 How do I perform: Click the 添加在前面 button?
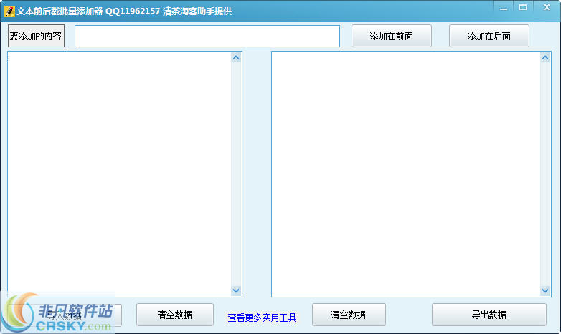392,36
